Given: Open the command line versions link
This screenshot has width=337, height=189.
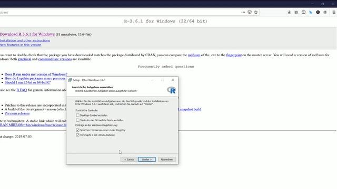Looking at the screenshot, I should tap(55, 59).
